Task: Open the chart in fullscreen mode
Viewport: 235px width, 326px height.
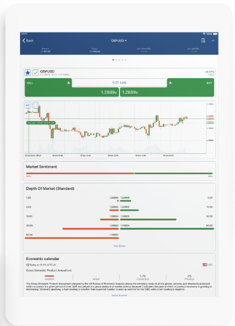Action: (x=35, y=106)
